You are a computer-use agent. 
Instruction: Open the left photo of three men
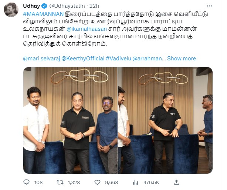70,120
